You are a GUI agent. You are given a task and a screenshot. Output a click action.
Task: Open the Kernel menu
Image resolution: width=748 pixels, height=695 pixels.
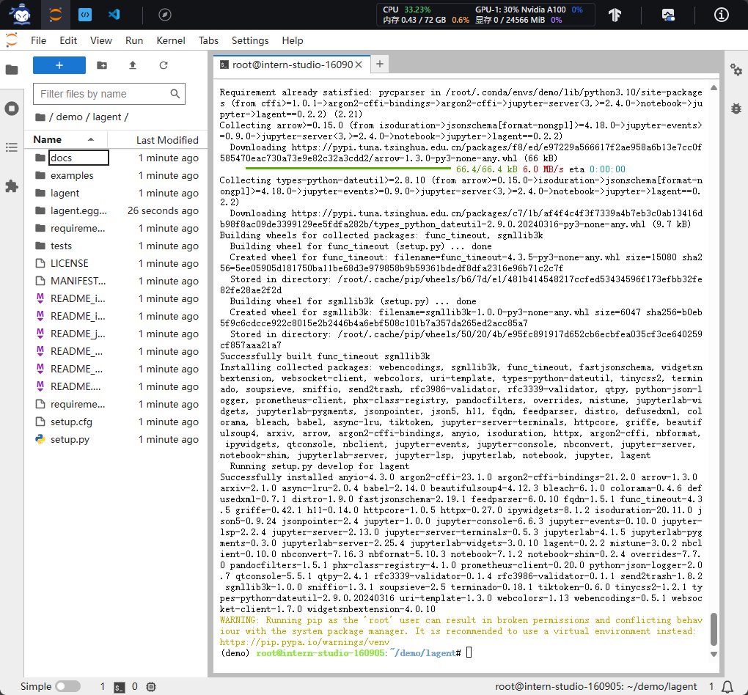point(171,40)
